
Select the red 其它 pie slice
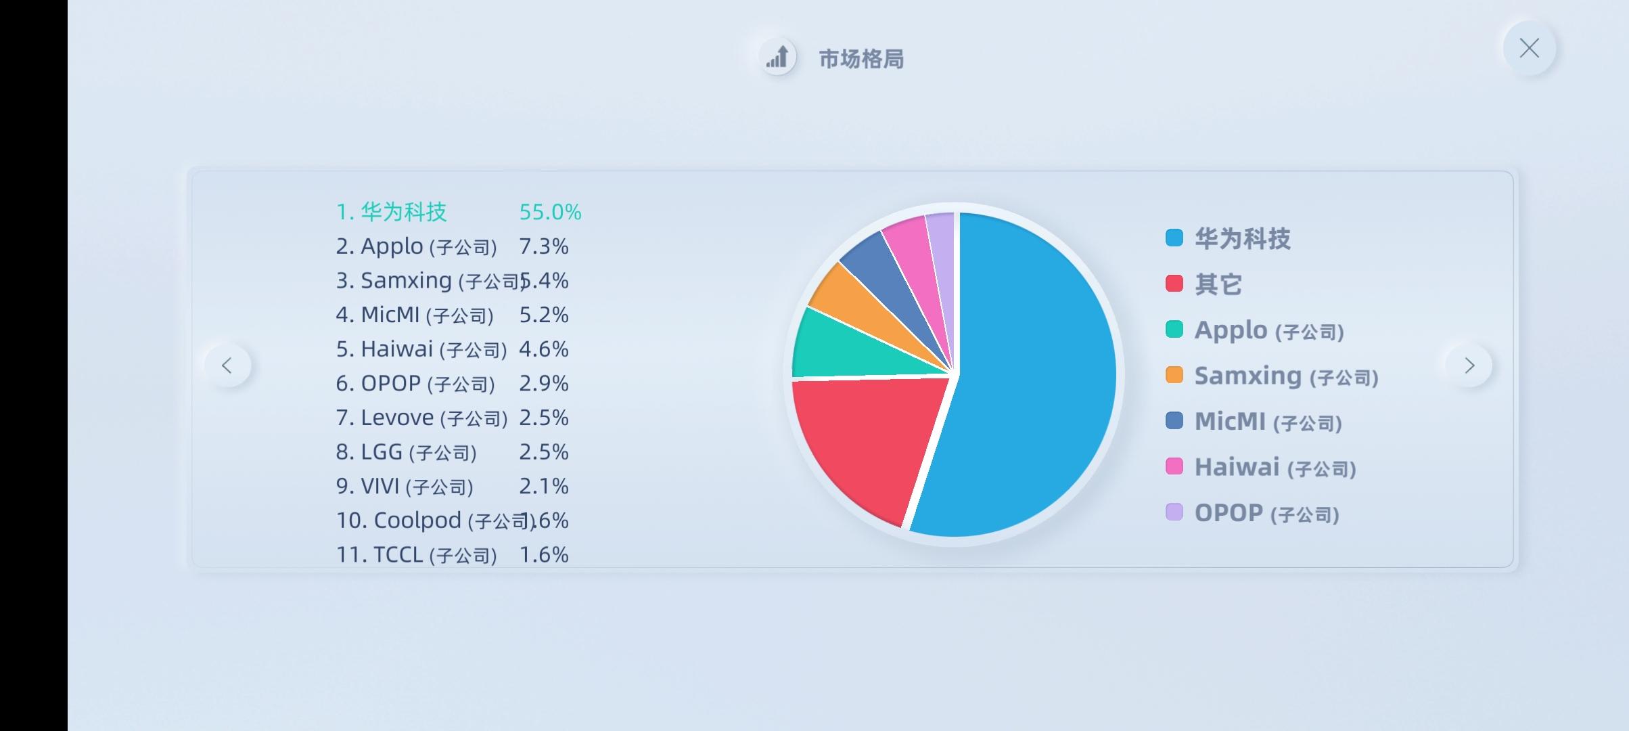click(x=866, y=440)
